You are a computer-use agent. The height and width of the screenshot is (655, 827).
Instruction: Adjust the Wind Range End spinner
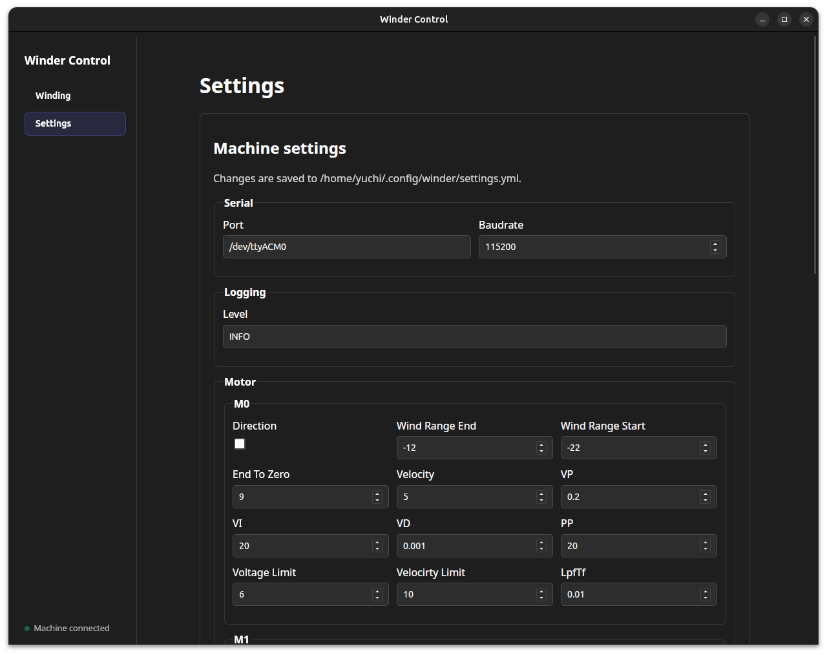[x=541, y=448]
